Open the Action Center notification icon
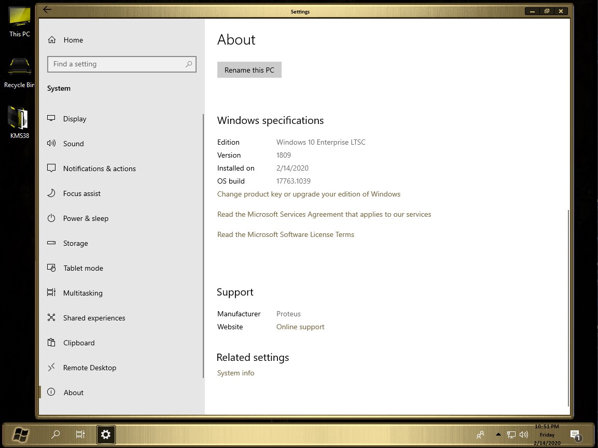The image size is (598, 448). coord(575,435)
